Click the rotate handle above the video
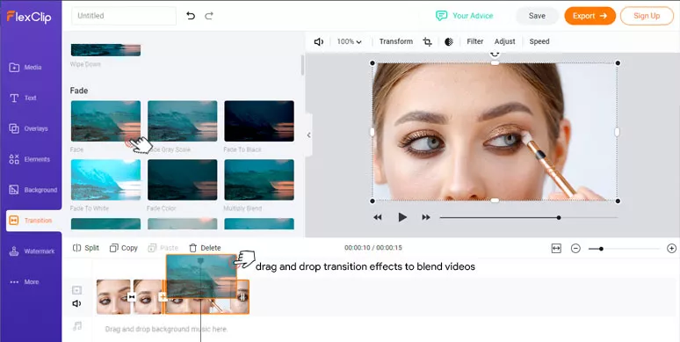 tap(495, 54)
